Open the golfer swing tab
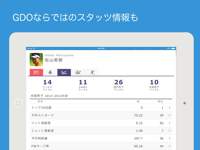Viewport: 200px width, 150px height. click(x=92, y=72)
